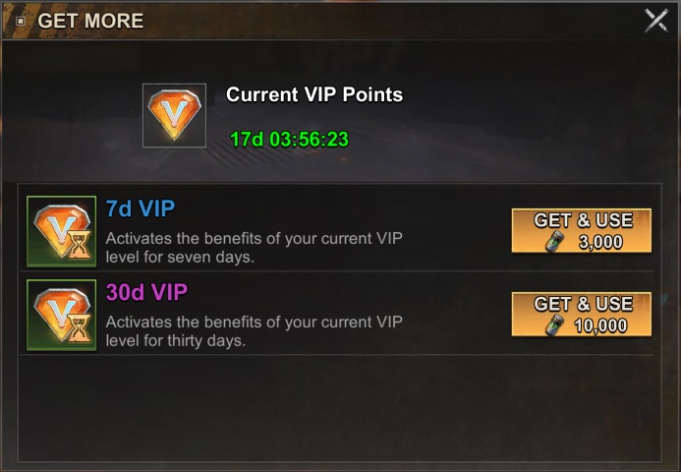The width and height of the screenshot is (681, 472).
Task: Click the purple 30d VIP title
Action: (146, 292)
